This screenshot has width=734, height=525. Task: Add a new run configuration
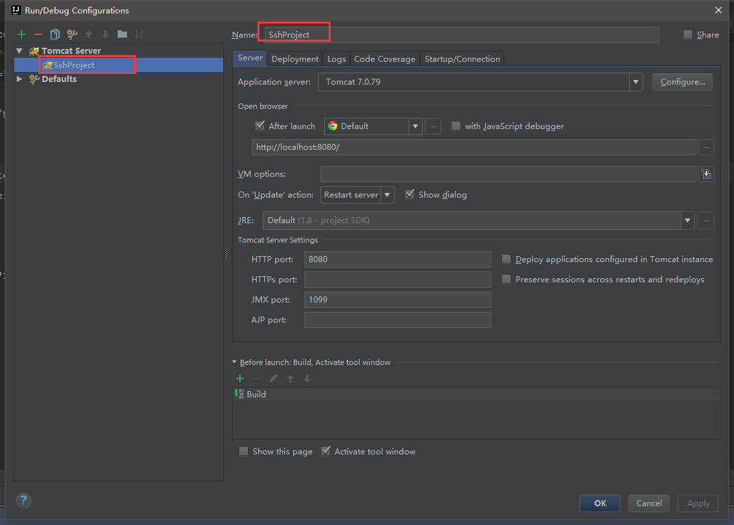click(22, 34)
